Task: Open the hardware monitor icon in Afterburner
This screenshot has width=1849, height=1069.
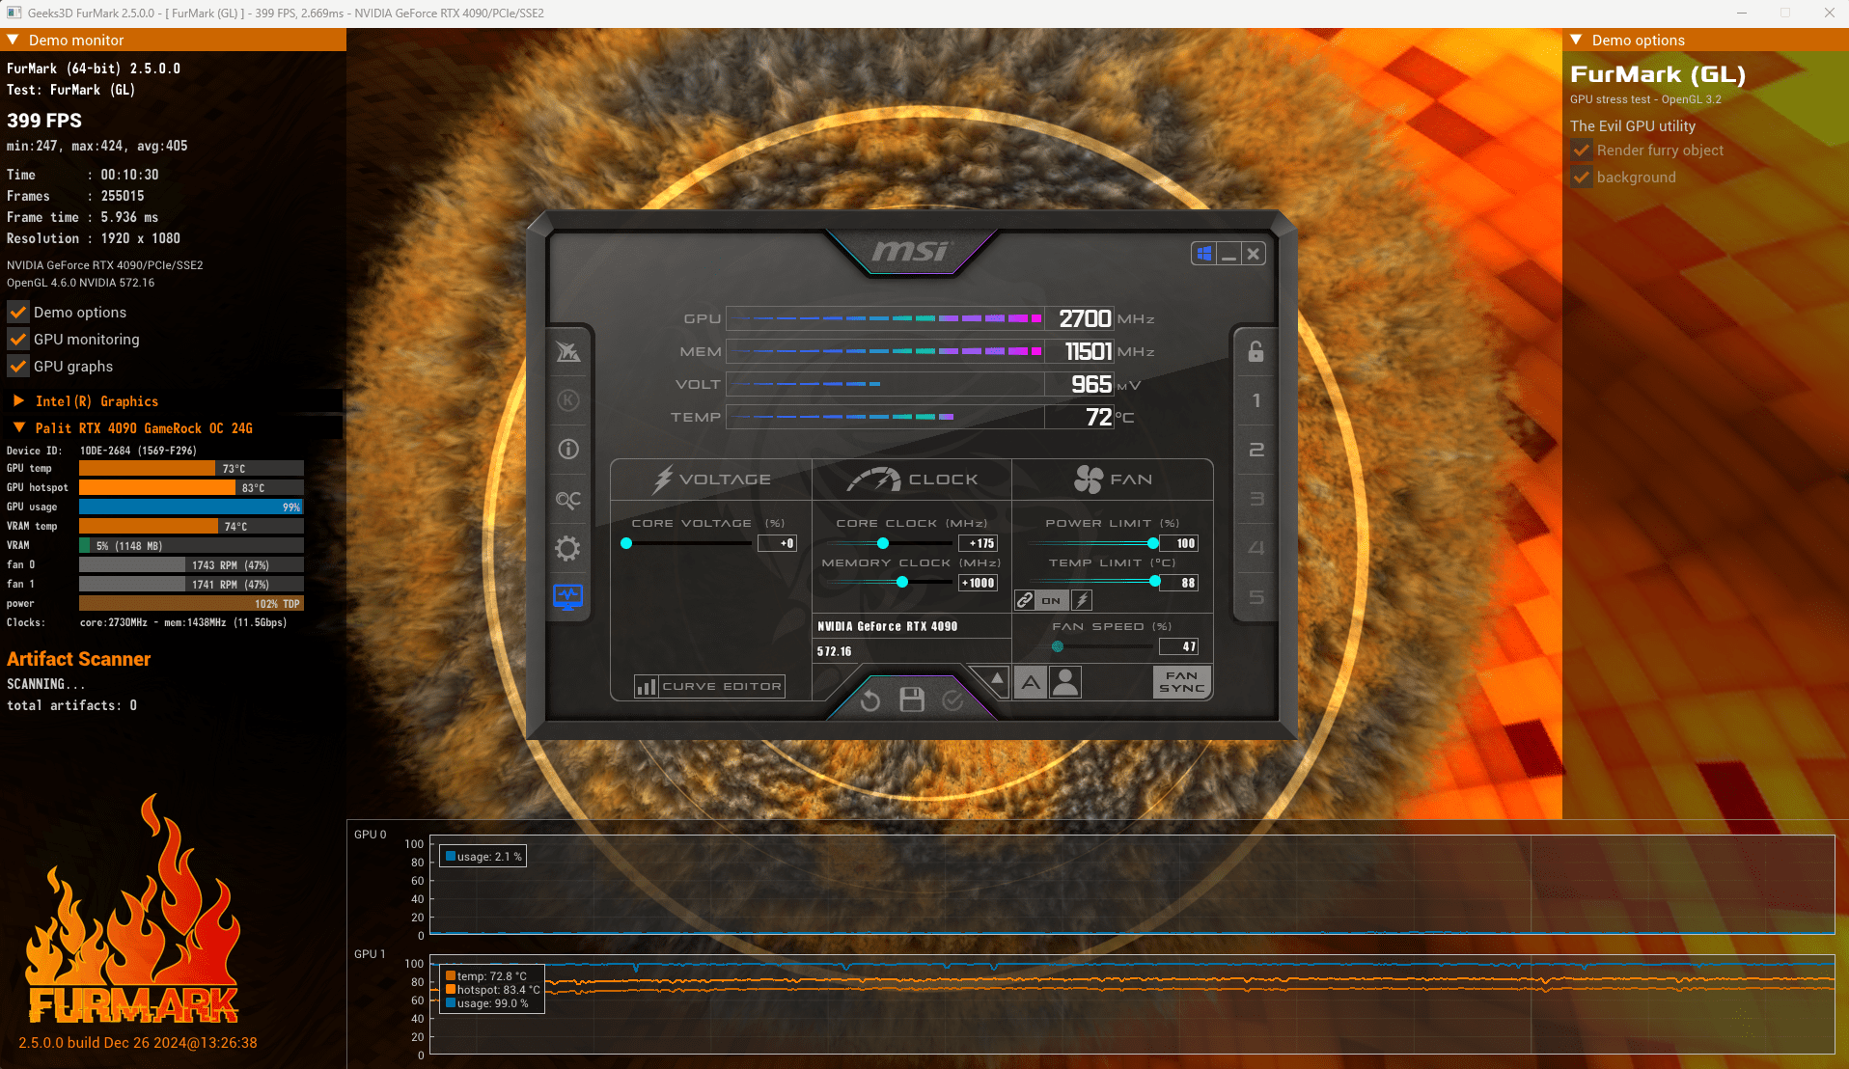Action: point(568,597)
